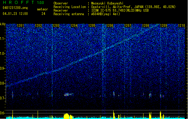Image resolution: width=188 pixels, height=119 pixels.
Task: Click the 0.6 kHz axis label
Action: [x=3, y=113]
